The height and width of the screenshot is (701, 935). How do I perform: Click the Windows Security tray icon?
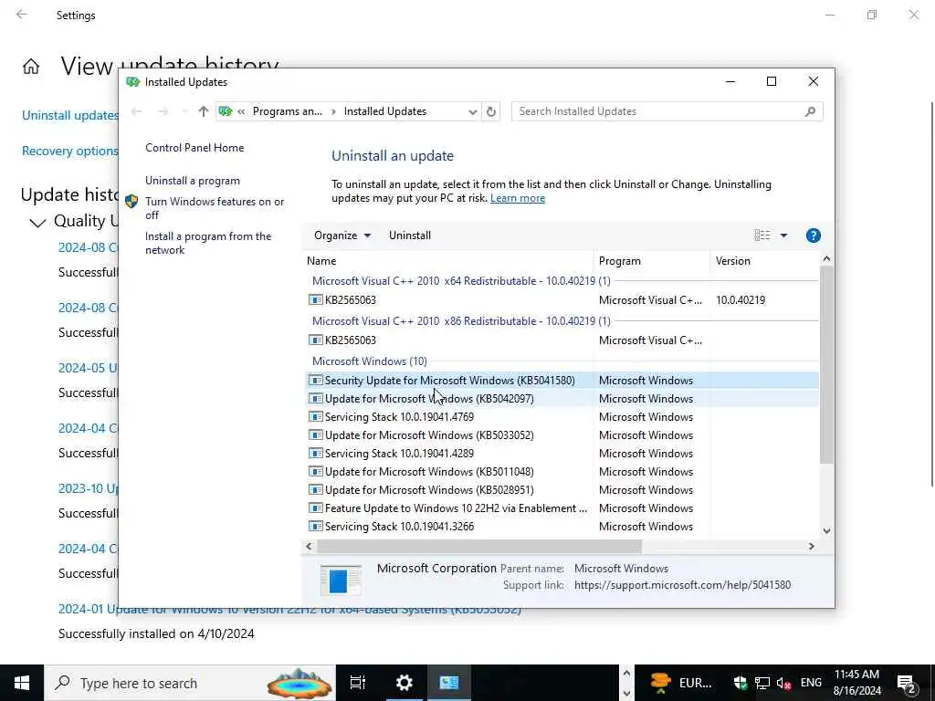pos(741,683)
